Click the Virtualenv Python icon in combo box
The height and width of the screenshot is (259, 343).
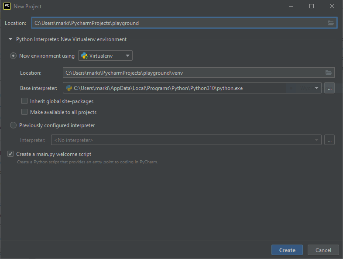[84, 56]
